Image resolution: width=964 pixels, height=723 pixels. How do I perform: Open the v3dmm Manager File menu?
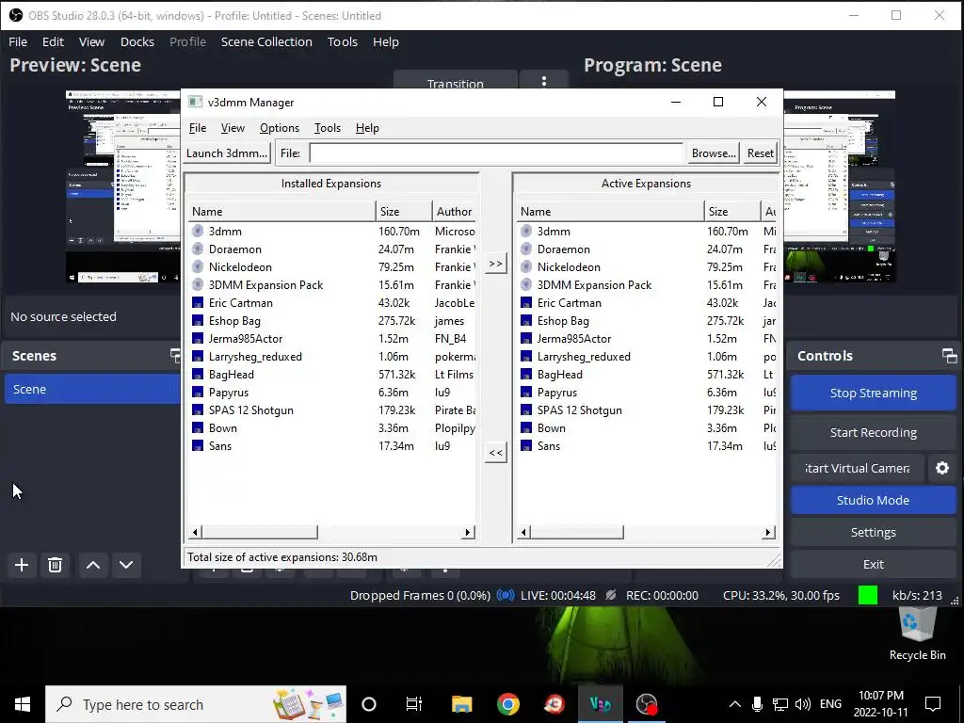tap(198, 128)
